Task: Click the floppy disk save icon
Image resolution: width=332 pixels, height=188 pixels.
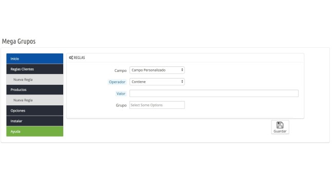Action: click(280, 125)
